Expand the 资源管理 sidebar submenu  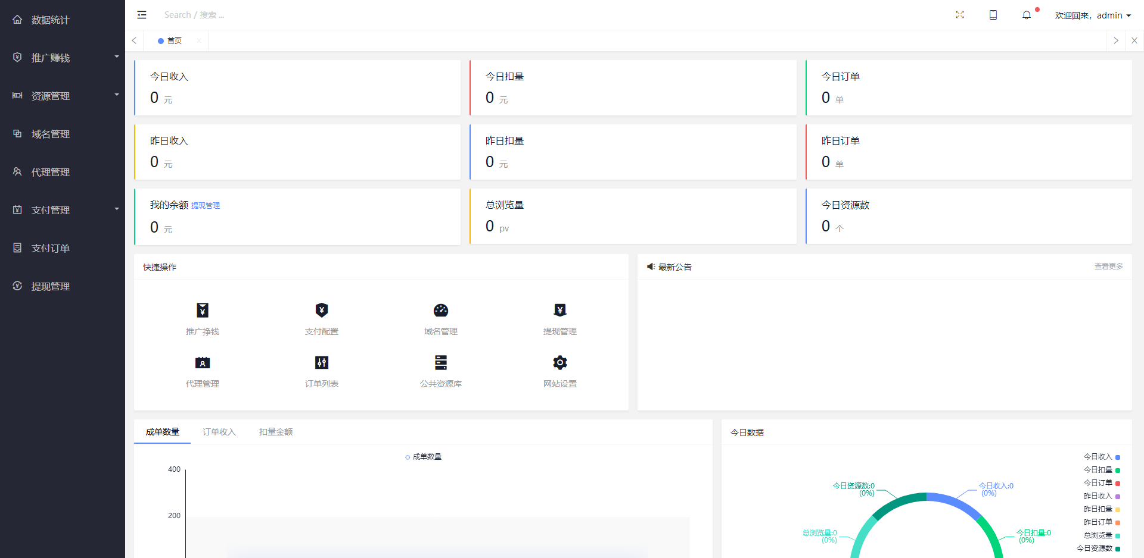(63, 96)
